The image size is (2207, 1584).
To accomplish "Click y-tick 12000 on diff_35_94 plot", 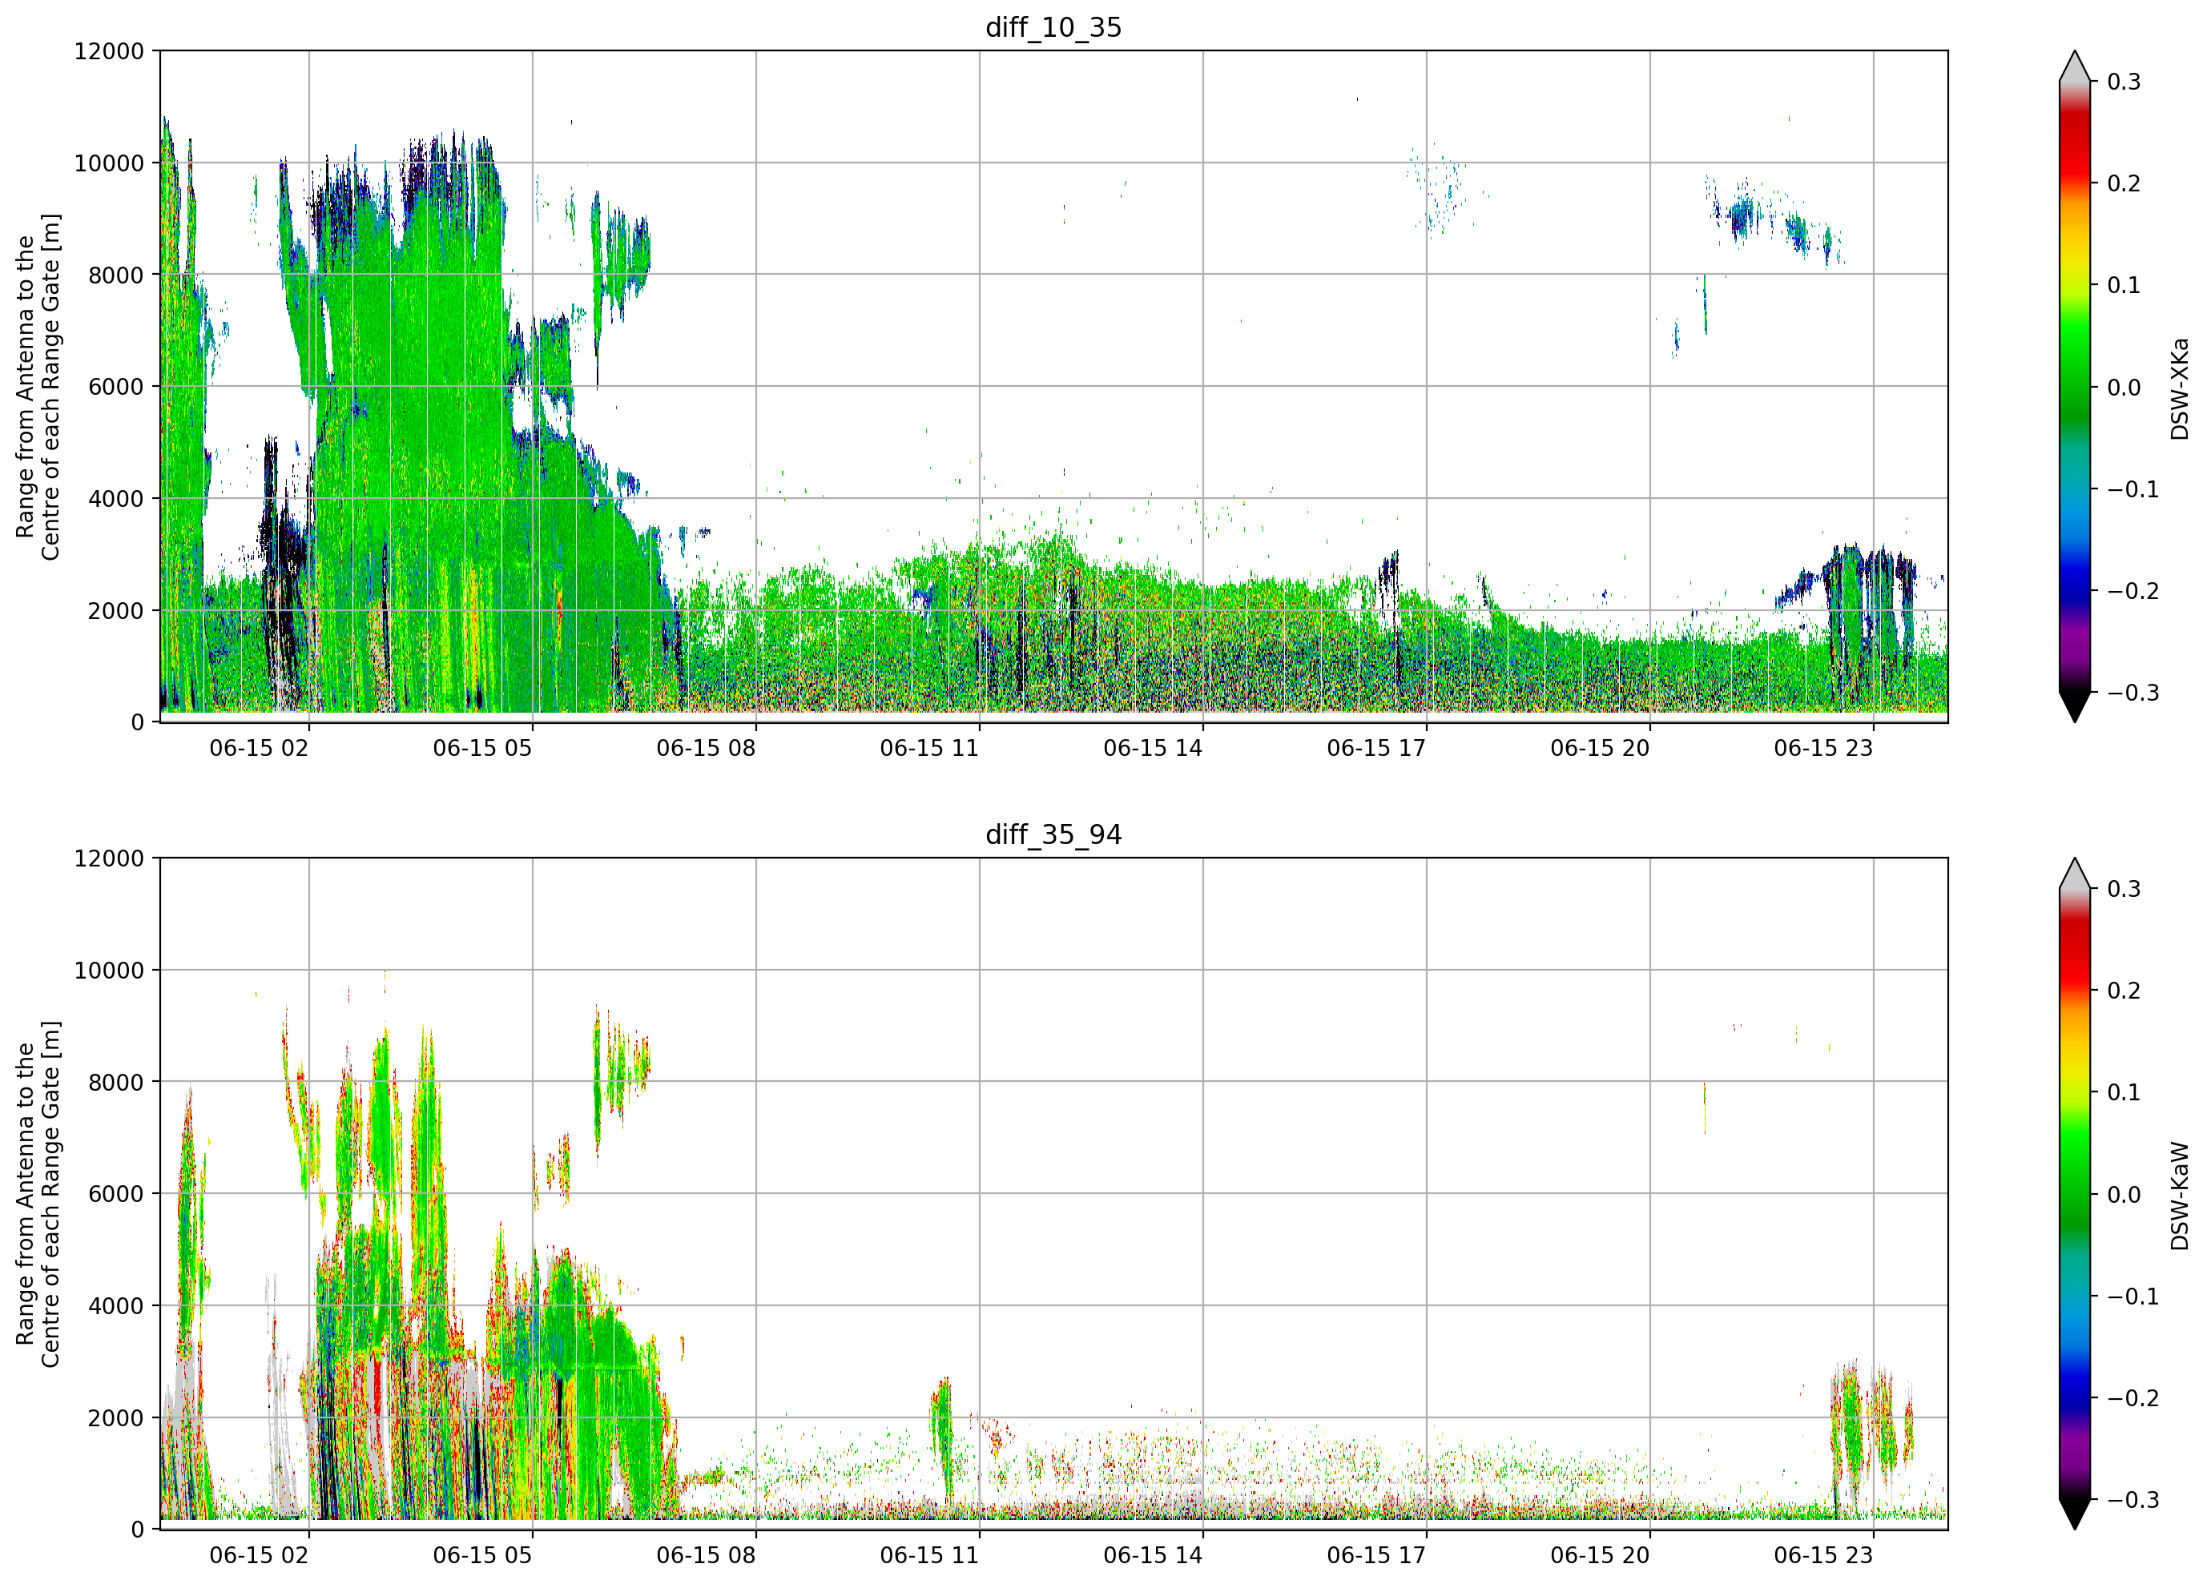I will (109, 859).
